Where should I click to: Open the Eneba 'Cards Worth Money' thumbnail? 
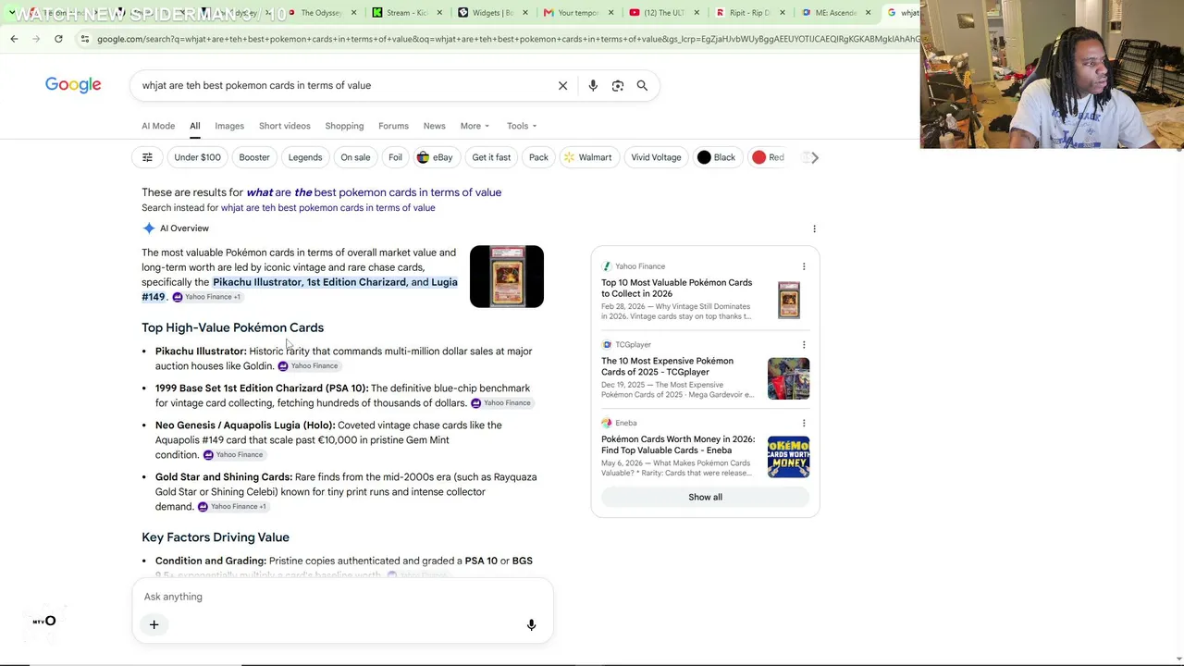[x=788, y=457]
